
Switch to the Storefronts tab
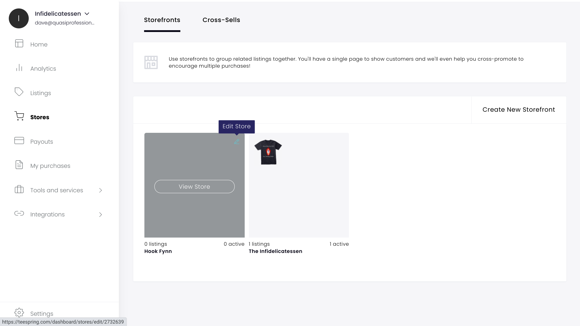(x=162, y=20)
